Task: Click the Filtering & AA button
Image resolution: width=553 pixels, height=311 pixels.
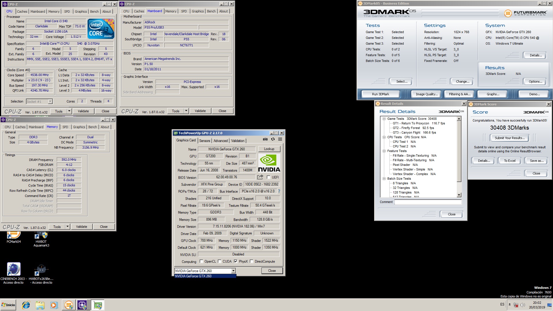Action: tap(459, 94)
